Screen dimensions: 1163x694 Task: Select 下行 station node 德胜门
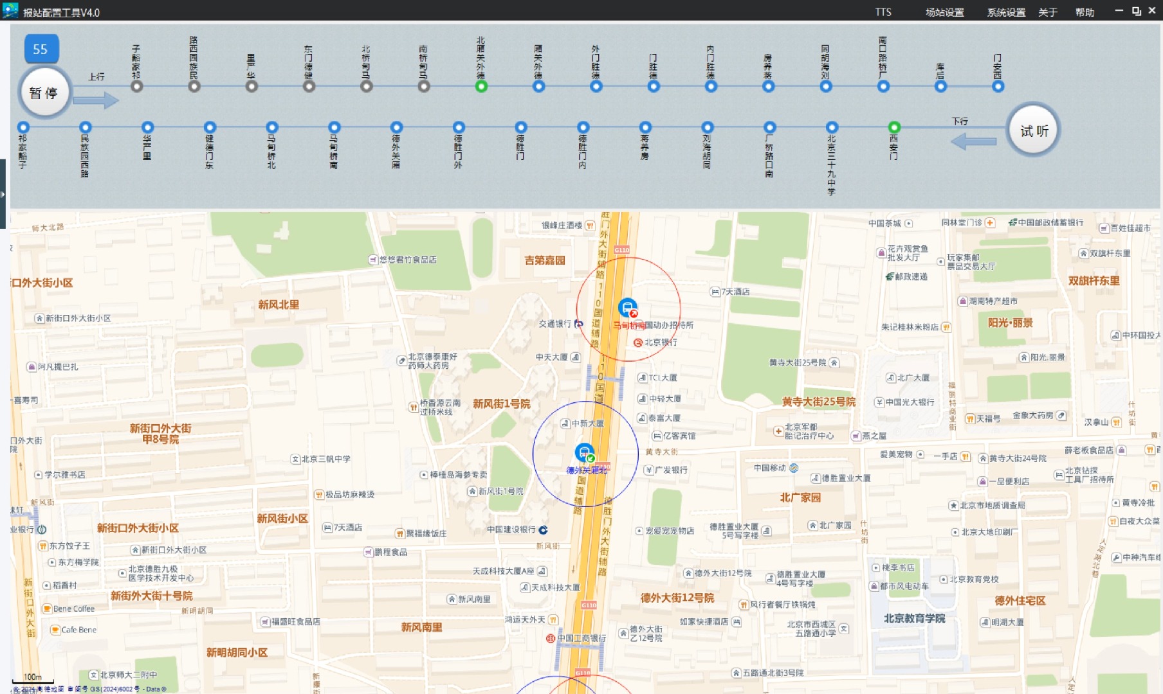coord(521,127)
